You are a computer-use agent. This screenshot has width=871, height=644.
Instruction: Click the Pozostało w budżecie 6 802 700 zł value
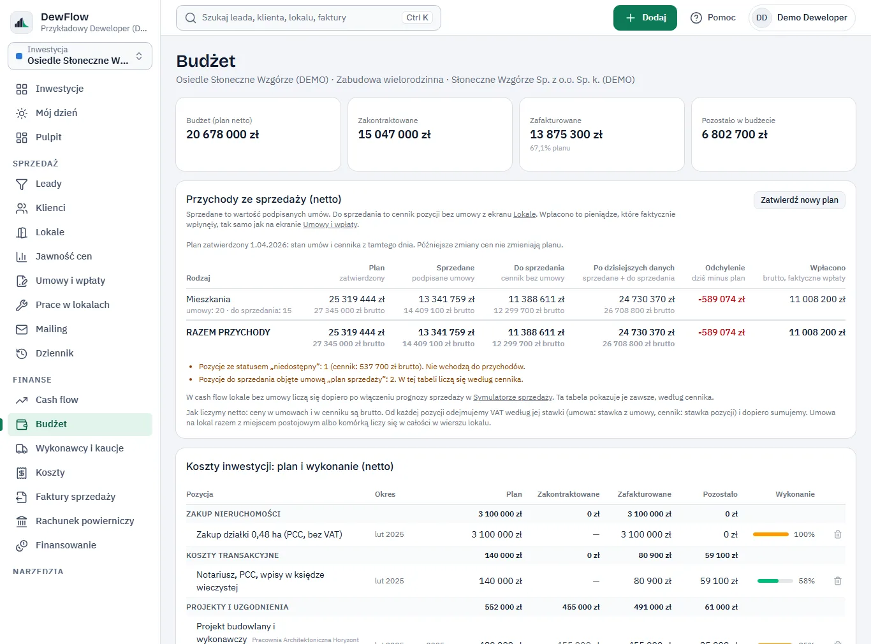735,135
